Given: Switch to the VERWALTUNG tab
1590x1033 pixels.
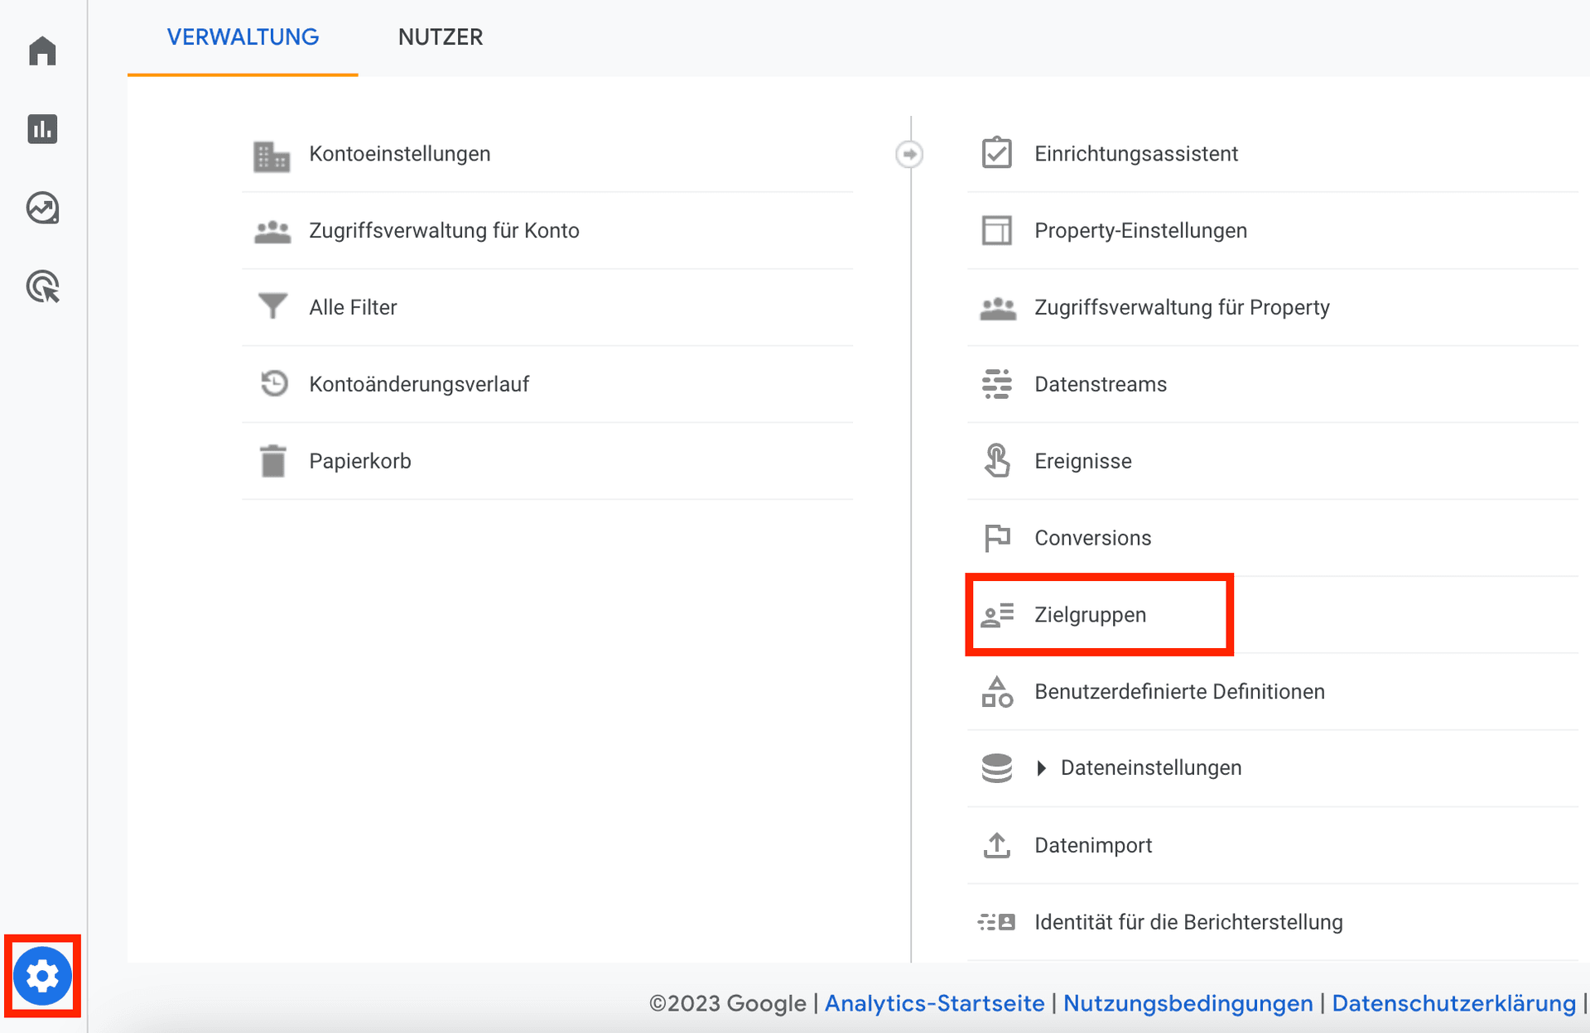Looking at the screenshot, I should coord(243,37).
